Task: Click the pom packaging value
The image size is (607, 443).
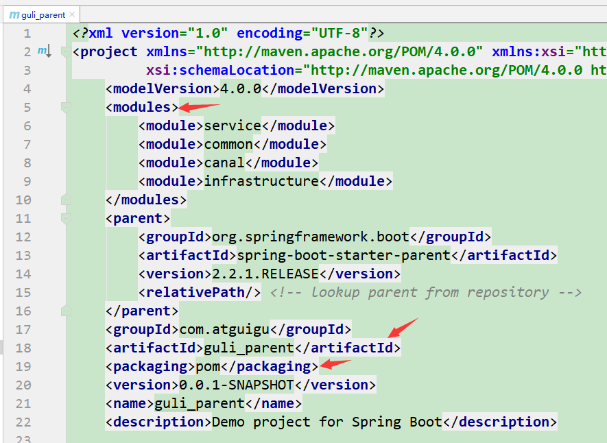Action: coord(209,366)
